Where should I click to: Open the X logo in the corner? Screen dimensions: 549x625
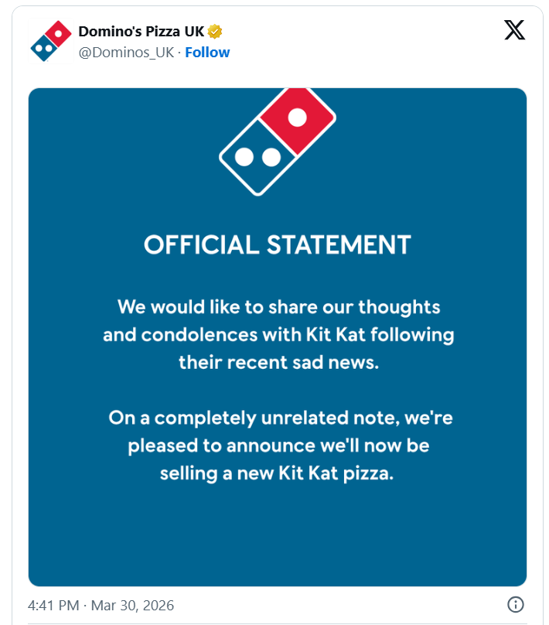(x=514, y=30)
